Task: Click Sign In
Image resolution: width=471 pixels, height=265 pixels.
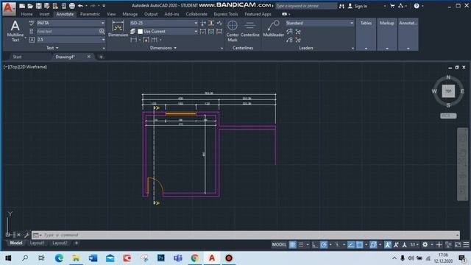Action: (361, 6)
